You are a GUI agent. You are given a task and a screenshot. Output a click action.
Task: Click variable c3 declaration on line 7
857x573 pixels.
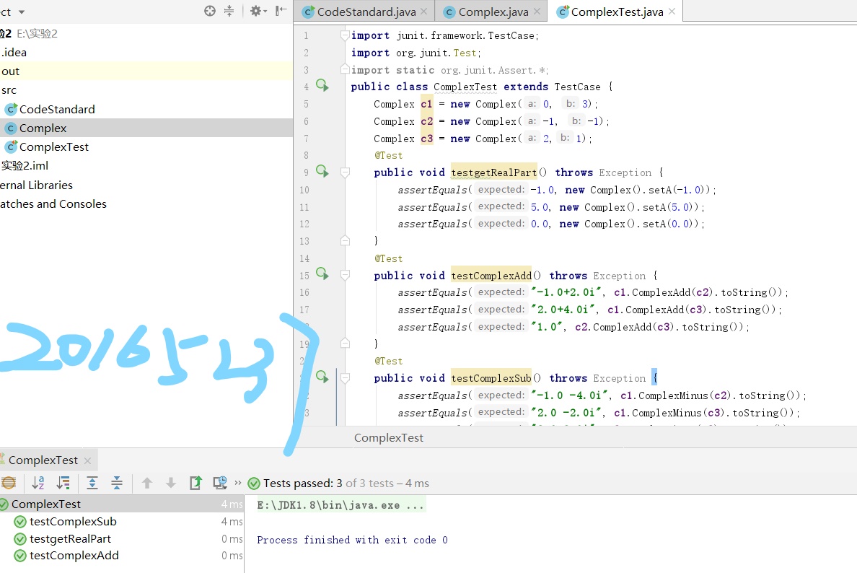(427, 139)
